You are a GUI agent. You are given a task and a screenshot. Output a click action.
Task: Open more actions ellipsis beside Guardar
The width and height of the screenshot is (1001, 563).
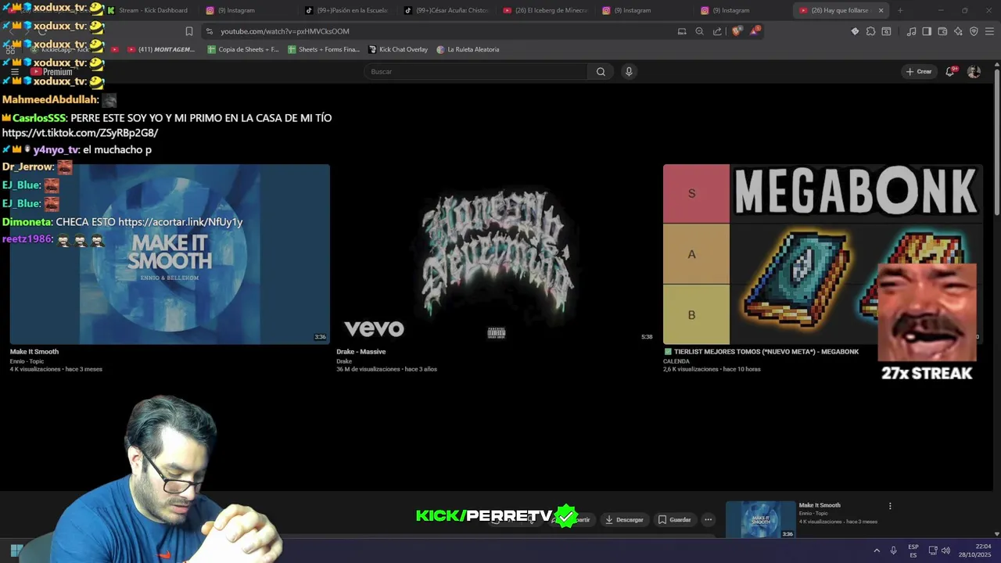click(708, 520)
